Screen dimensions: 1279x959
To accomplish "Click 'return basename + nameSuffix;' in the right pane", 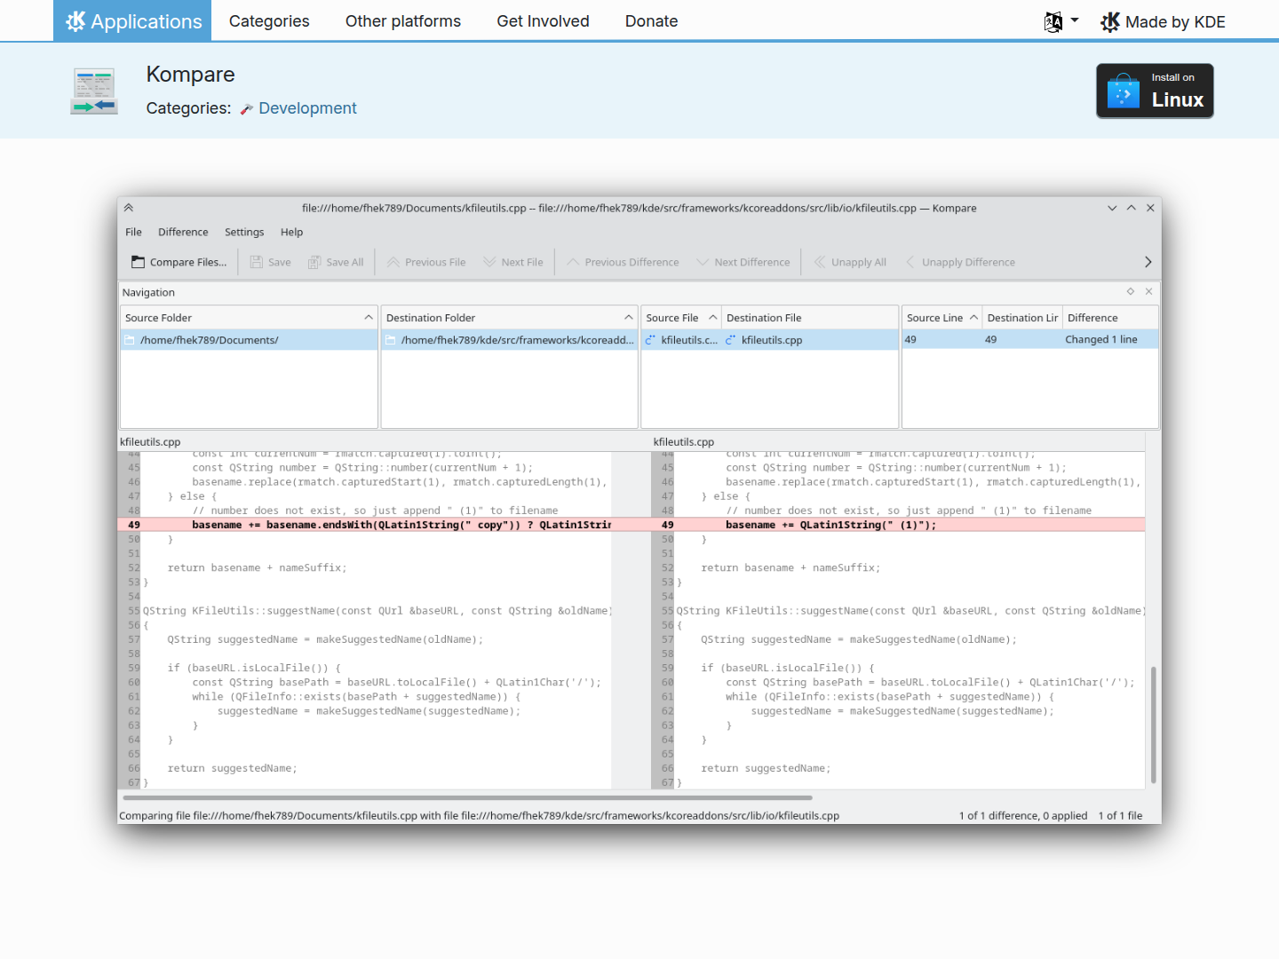I will pyautogui.click(x=790, y=567).
